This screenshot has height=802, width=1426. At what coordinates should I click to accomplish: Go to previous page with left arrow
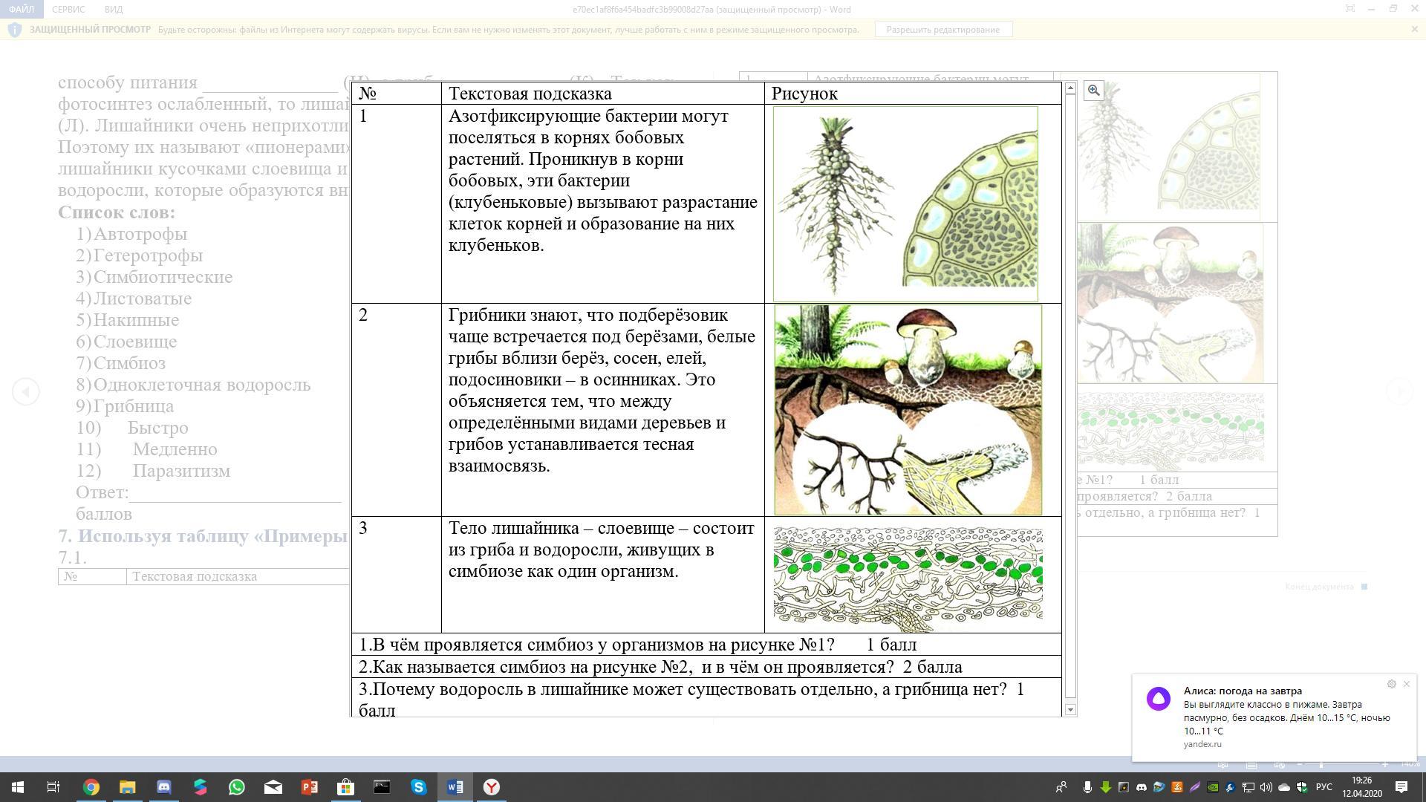(x=26, y=391)
